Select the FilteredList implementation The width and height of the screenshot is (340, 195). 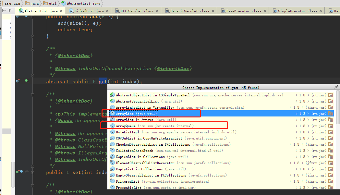coord(221,181)
